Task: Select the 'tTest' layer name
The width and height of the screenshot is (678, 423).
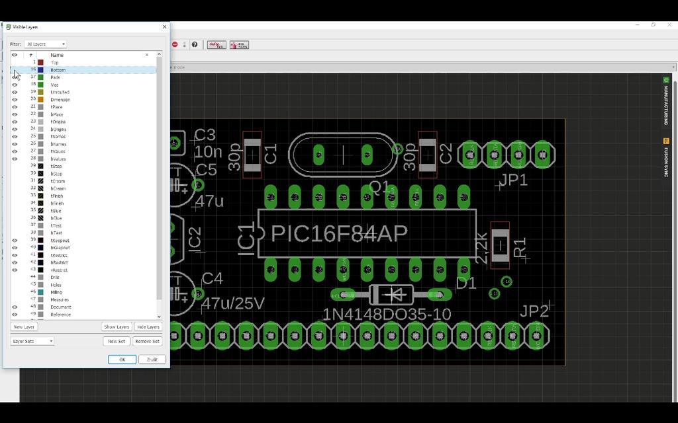Action: (x=56, y=226)
